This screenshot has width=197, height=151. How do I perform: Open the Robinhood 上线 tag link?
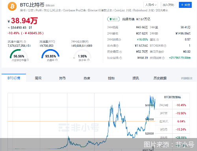pyautogui.click(x=143, y=10)
